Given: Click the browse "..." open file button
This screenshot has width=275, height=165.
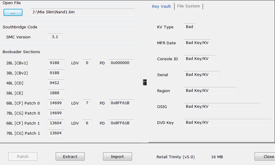Looking at the screenshot, I should click(13, 12).
